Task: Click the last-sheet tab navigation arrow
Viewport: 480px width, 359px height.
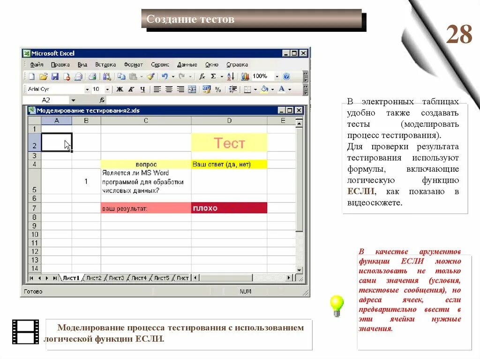Action: click(54, 278)
